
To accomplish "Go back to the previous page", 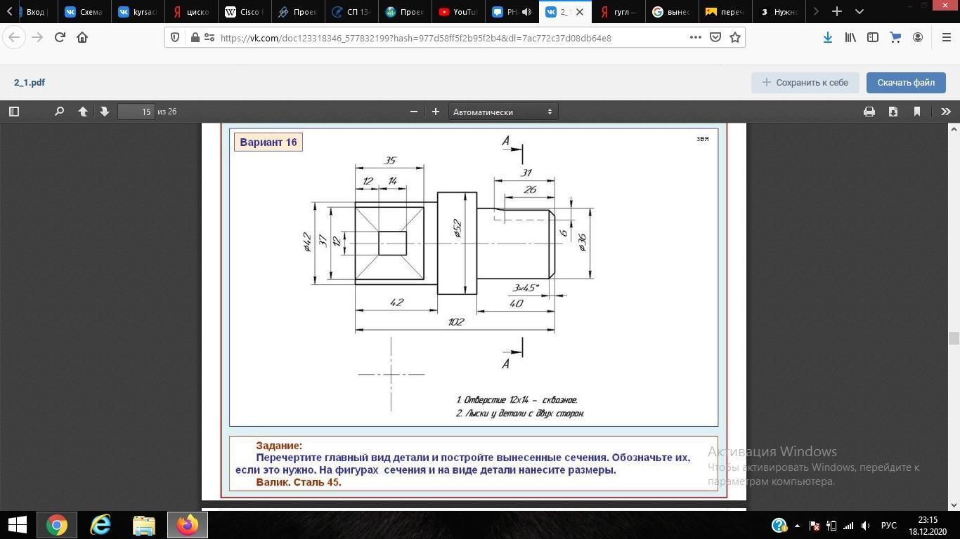I will 15,37.
